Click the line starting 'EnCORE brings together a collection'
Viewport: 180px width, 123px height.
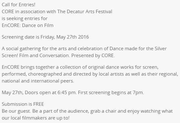(x=80, y=67)
